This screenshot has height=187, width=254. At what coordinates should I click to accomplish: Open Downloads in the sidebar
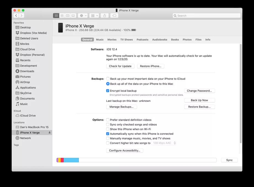(32, 71)
